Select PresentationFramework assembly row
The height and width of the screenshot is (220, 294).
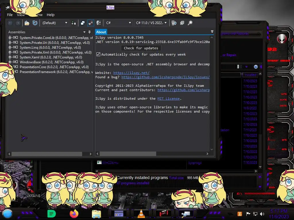[x=56, y=72]
